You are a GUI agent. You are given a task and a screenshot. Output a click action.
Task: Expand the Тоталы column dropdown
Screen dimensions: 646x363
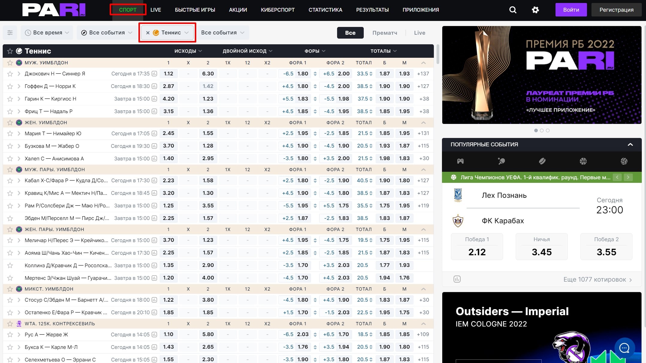pos(383,51)
